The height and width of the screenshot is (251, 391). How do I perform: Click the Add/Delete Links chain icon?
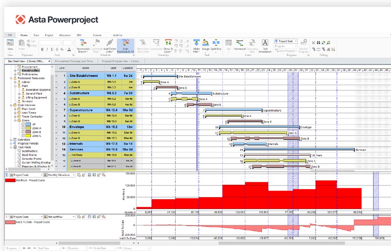(x=110, y=43)
